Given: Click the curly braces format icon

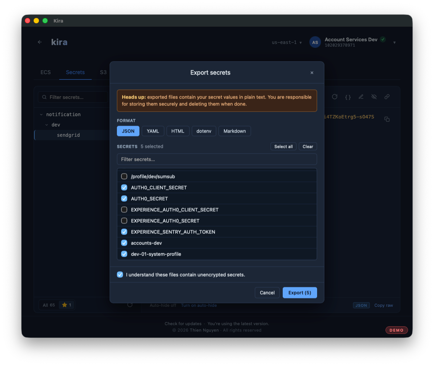Looking at the screenshot, I should tap(348, 97).
